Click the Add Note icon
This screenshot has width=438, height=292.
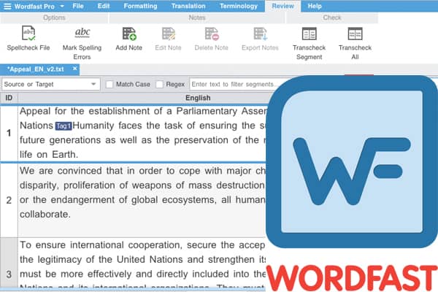point(129,34)
